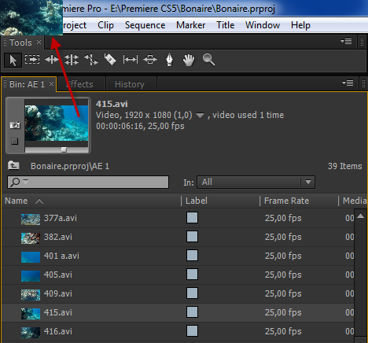Click the bin search input field
Viewport: 368px width, 343px height.
pos(88,182)
